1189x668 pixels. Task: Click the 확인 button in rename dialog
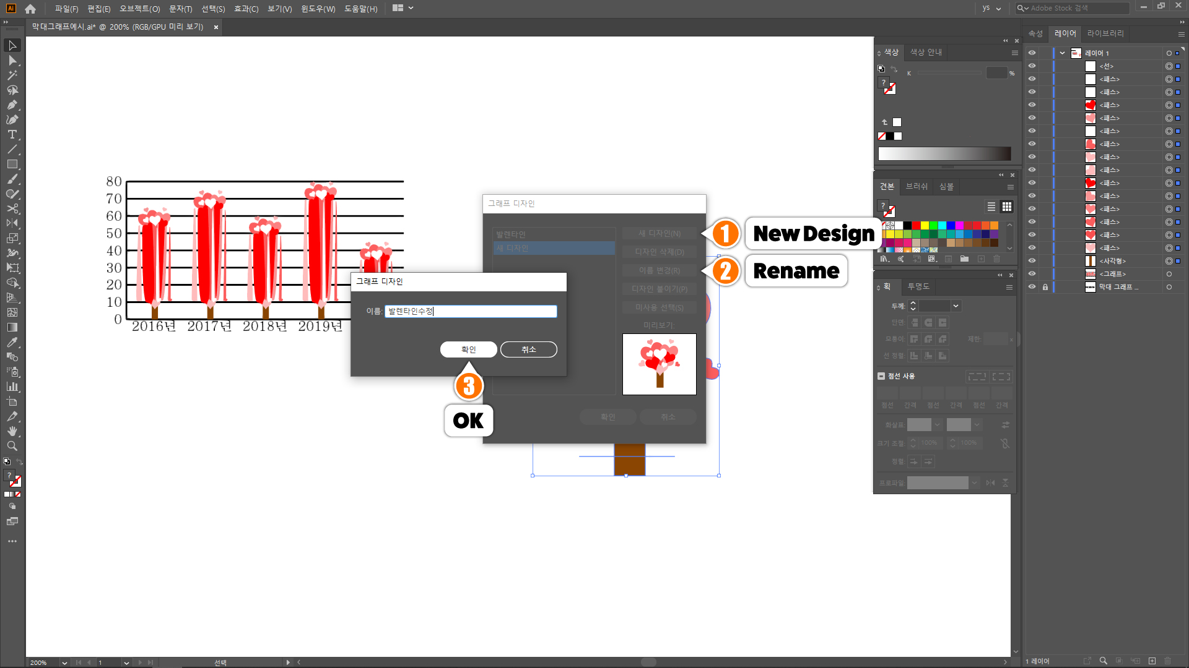(468, 349)
